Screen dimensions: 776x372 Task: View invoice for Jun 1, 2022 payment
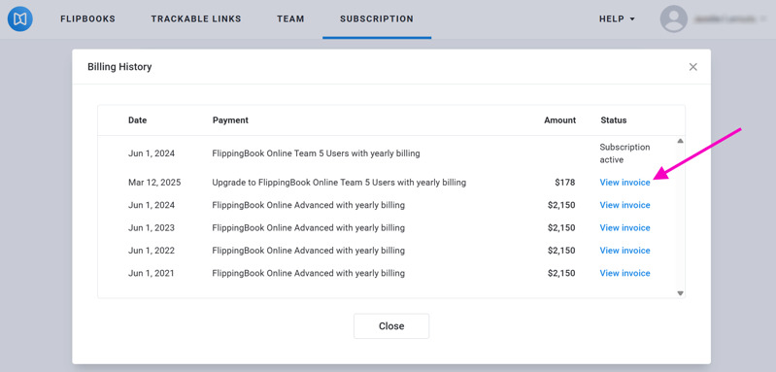coord(624,251)
